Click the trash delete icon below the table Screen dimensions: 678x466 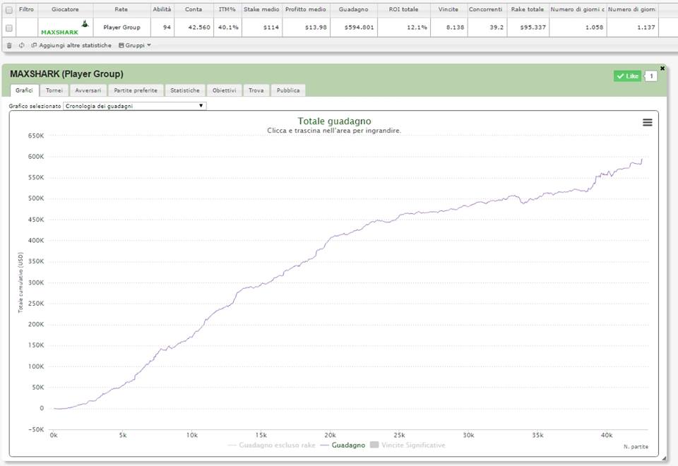coord(9,45)
